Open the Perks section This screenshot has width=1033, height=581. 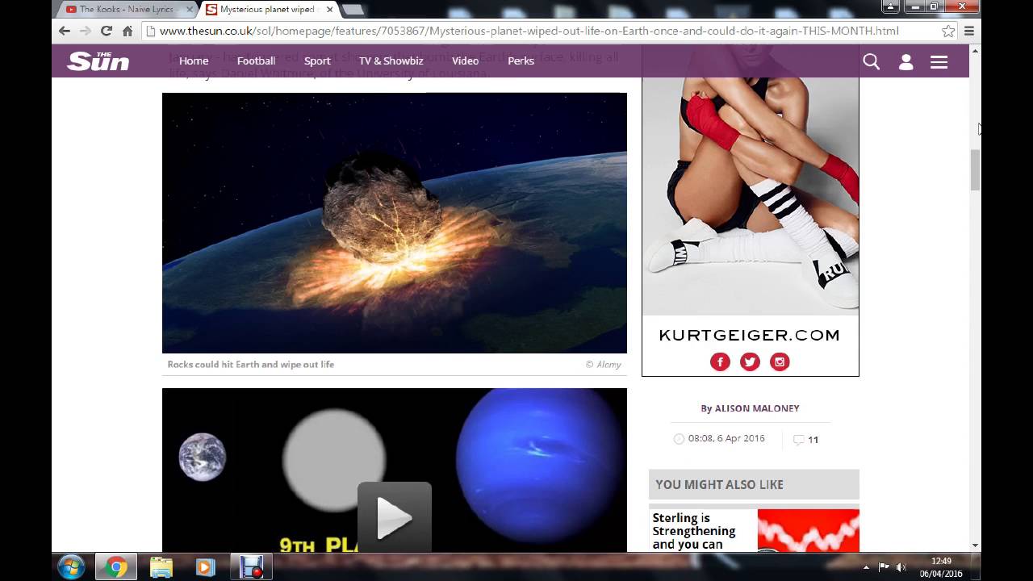click(521, 61)
